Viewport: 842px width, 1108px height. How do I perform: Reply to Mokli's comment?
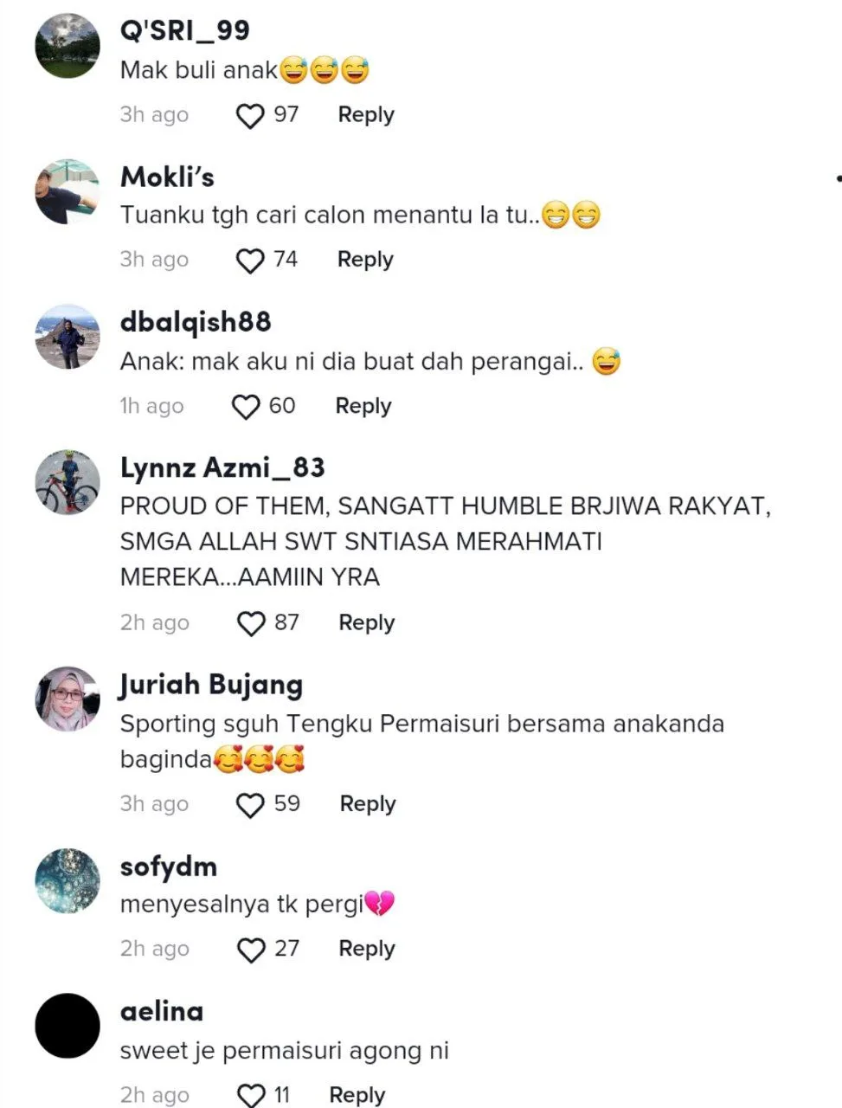click(365, 260)
